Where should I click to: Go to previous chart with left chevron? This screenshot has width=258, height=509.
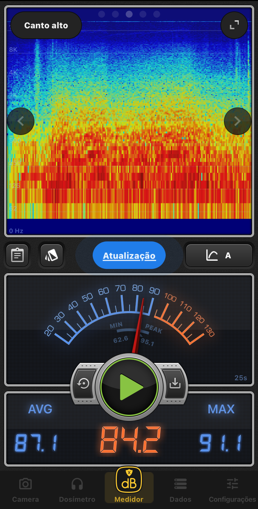(x=21, y=121)
